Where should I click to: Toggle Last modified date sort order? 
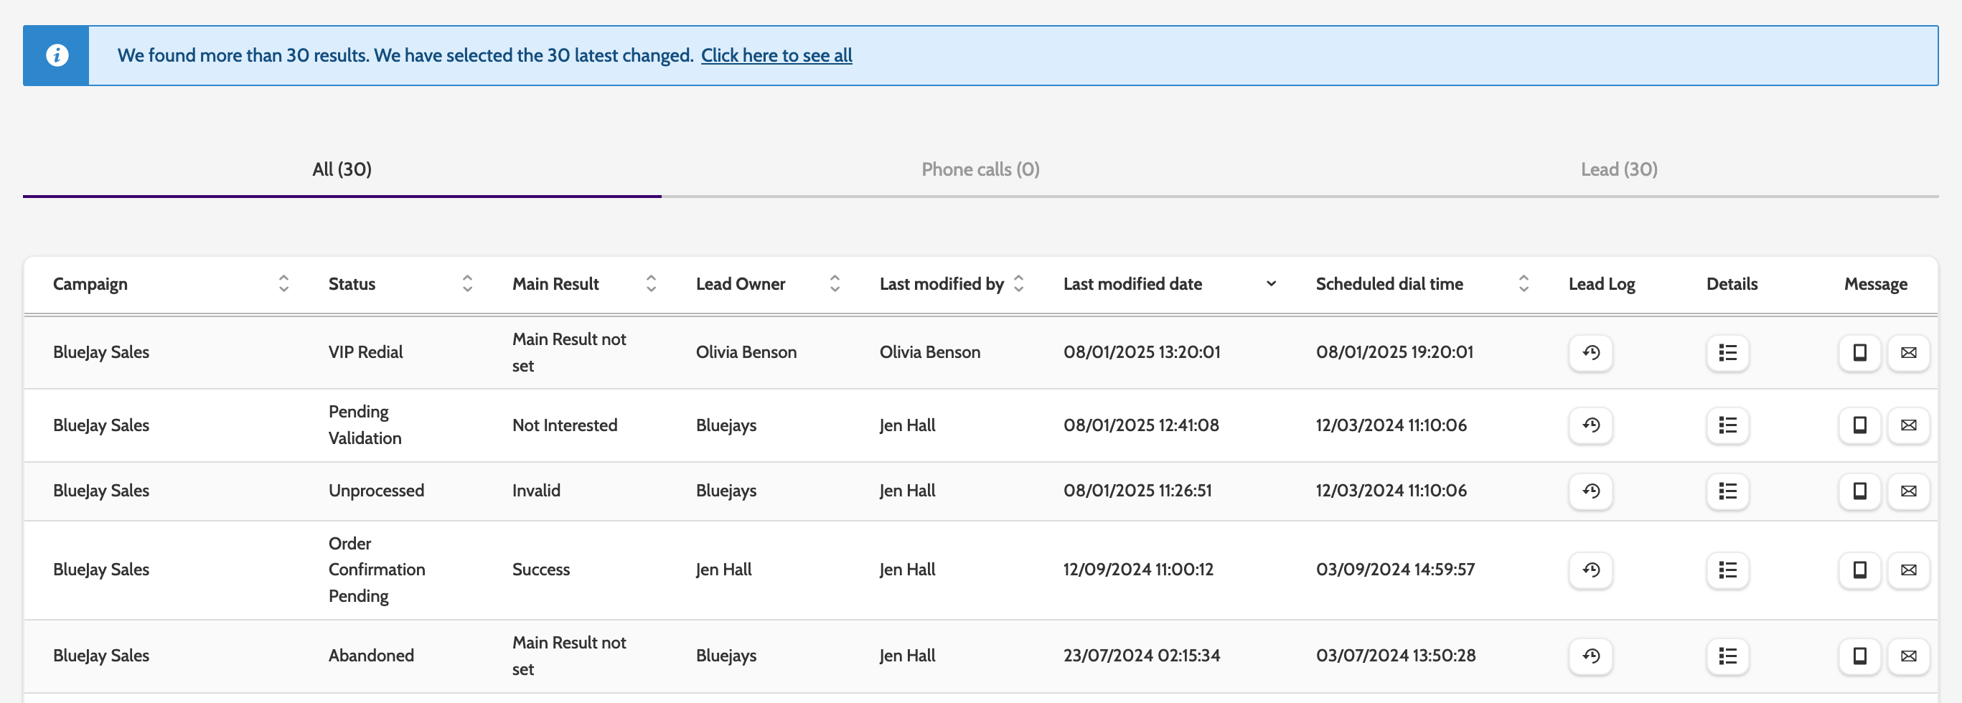pyautogui.click(x=1270, y=284)
